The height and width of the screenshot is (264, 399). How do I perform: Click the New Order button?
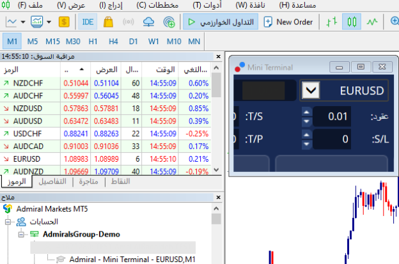coord(288,22)
